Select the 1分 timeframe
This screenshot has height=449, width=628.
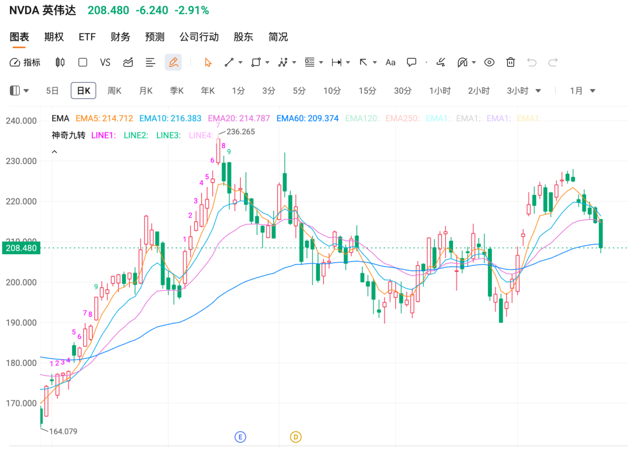(x=238, y=91)
